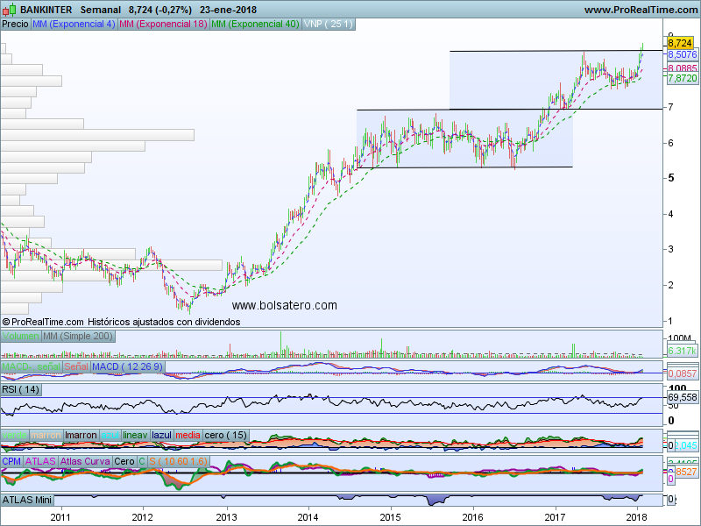
Task: Click the red Señal label
Action: point(75,366)
